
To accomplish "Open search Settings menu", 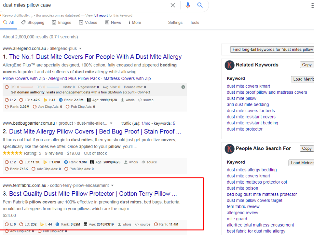I will 175,23.
